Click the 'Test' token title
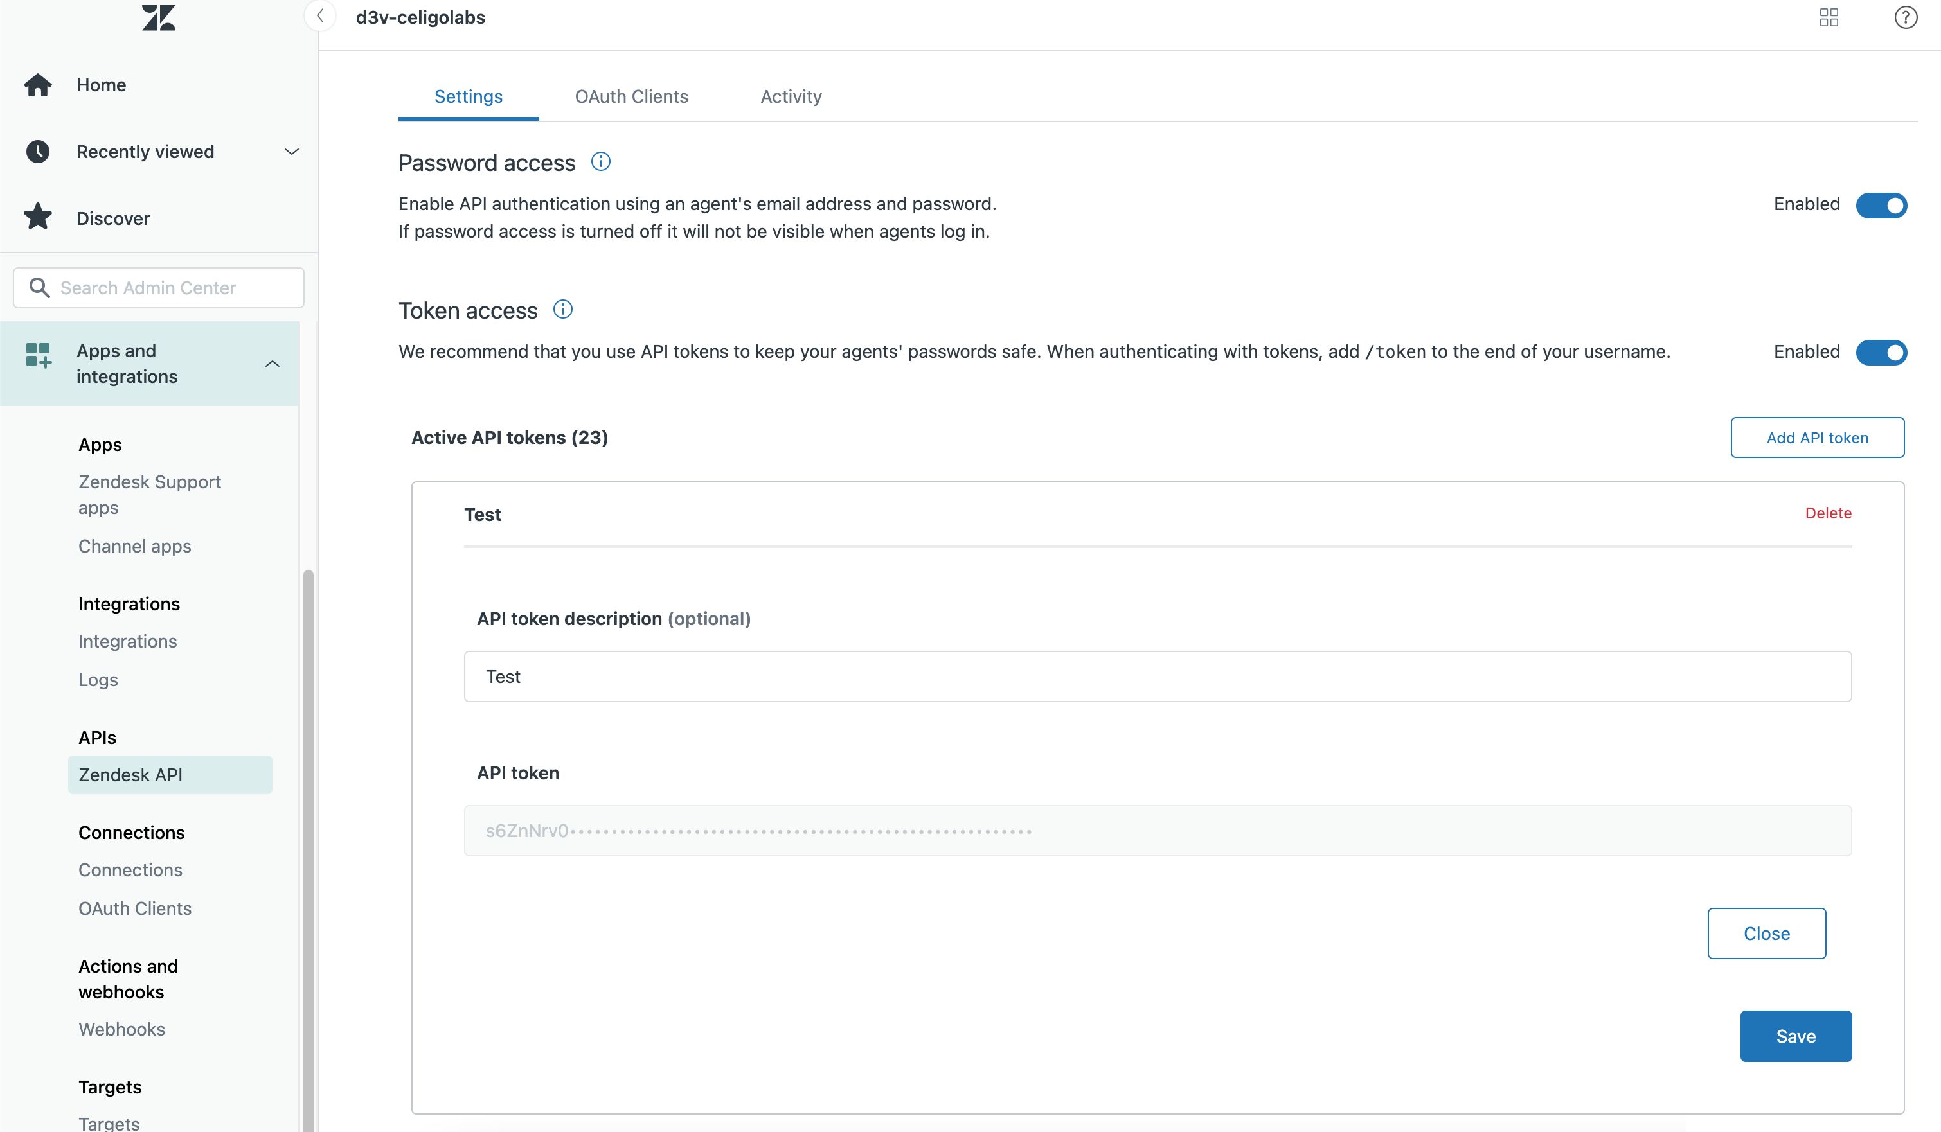Screen dimensions: 1941x1132 pos(483,515)
